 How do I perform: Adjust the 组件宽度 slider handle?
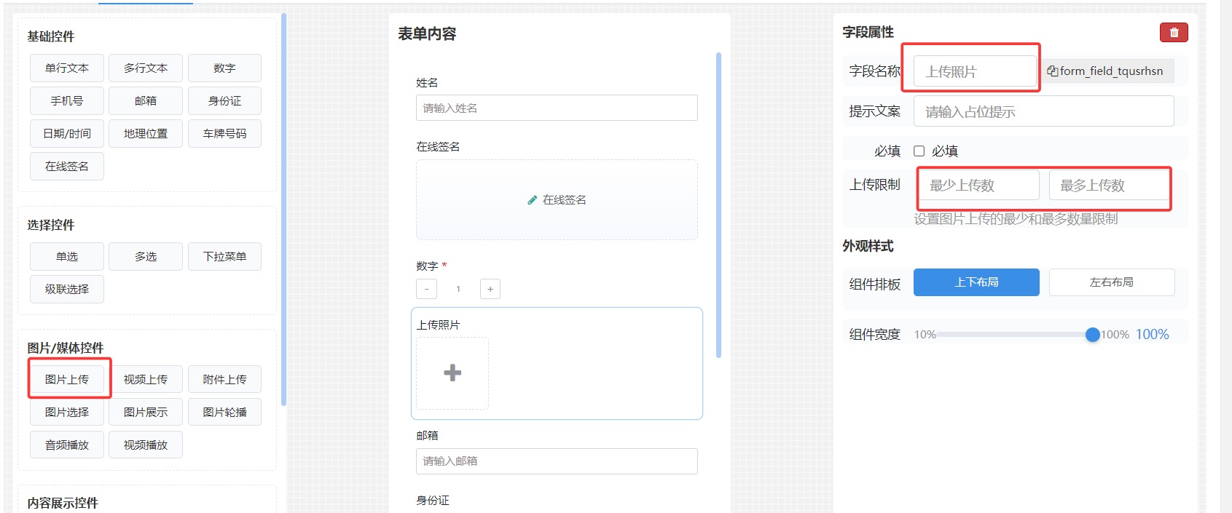1092,335
